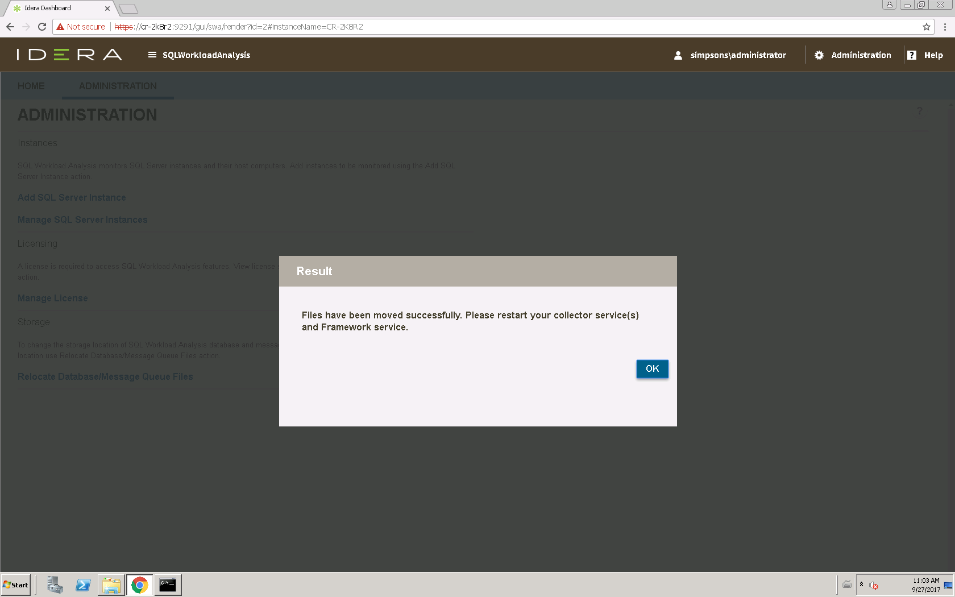
Task: Open a new browser tab
Action: tap(129, 9)
